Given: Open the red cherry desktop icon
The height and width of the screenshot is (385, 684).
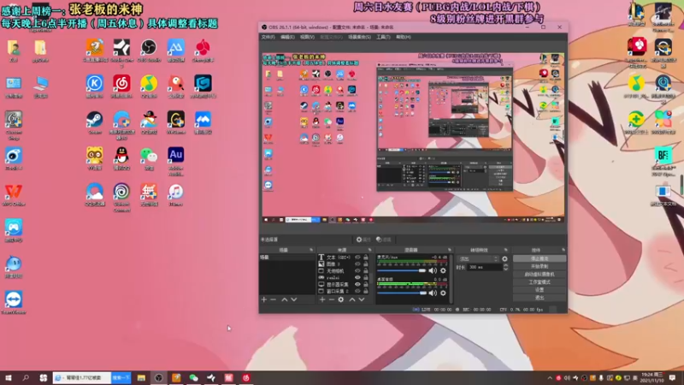Looking at the screenshot, I should tap(203, 50).
